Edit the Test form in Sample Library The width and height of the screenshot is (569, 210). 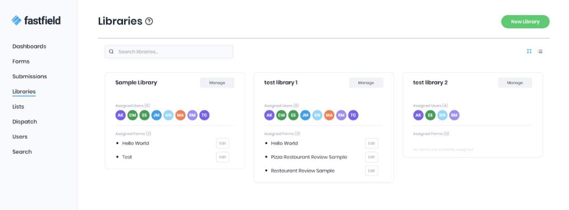[x=222, y=157]
